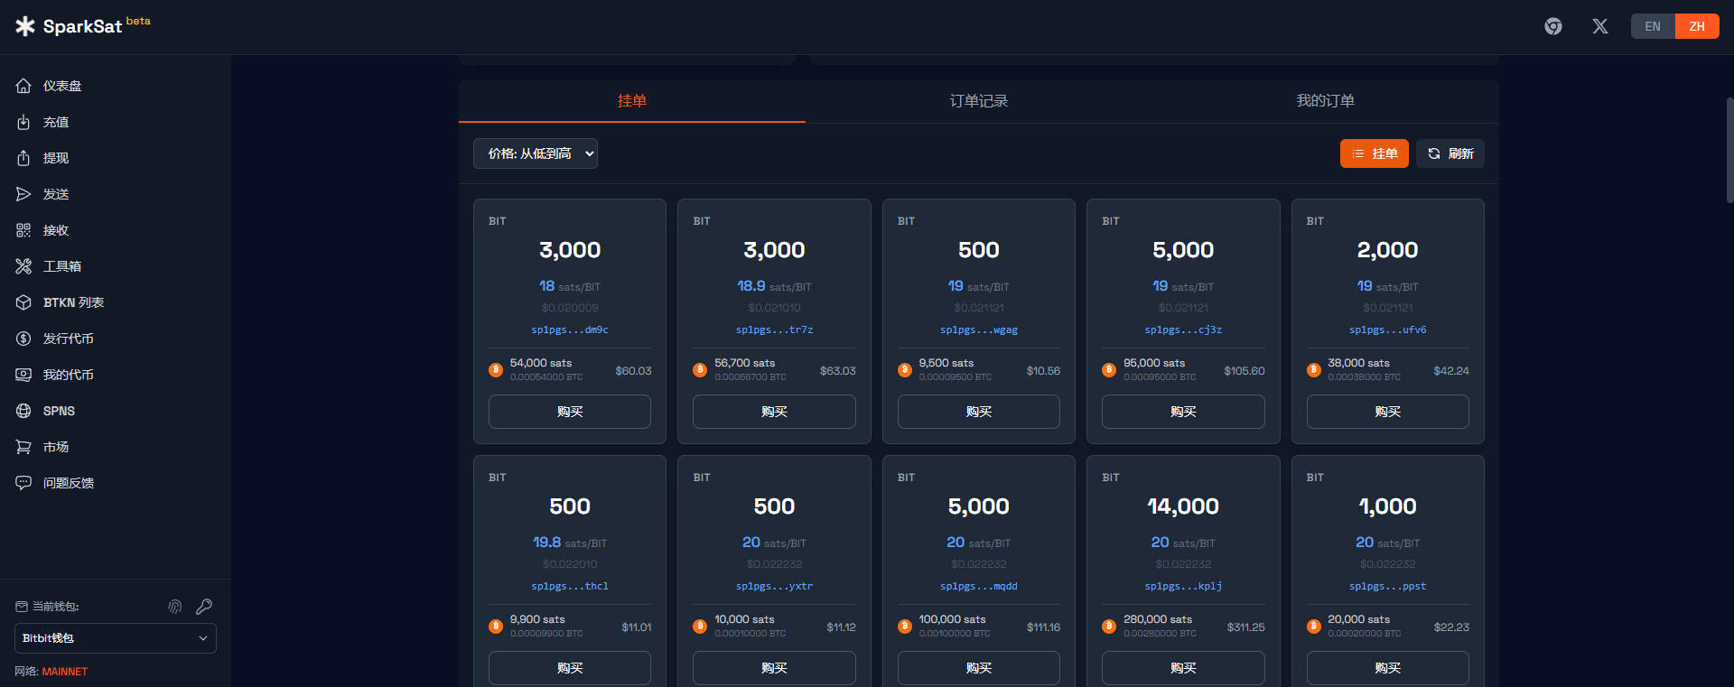Screen dimensions: 1734x687
Task: Switch language to EN
Action: click(x=1652, y=26)
